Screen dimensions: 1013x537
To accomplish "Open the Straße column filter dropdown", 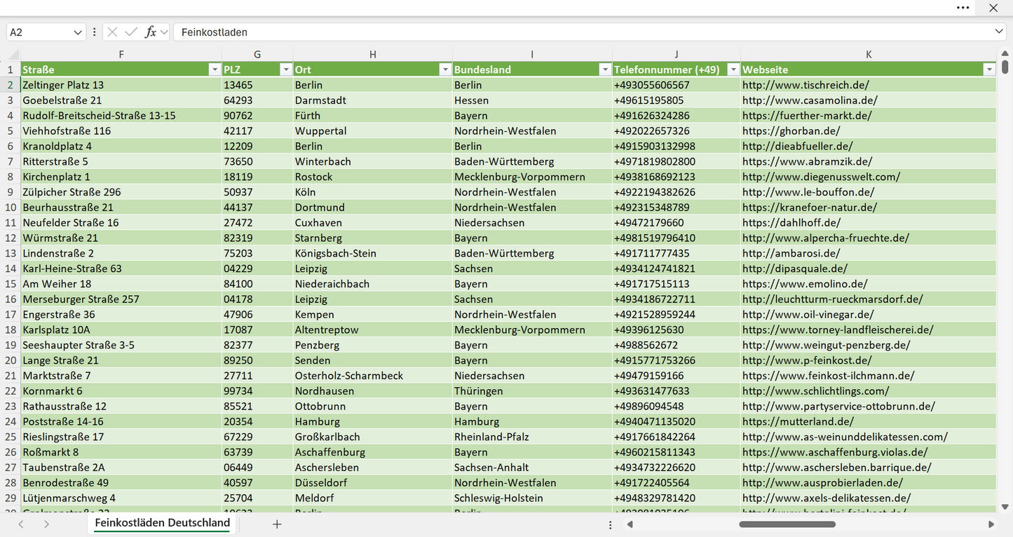I will click(x=215, y=69).
